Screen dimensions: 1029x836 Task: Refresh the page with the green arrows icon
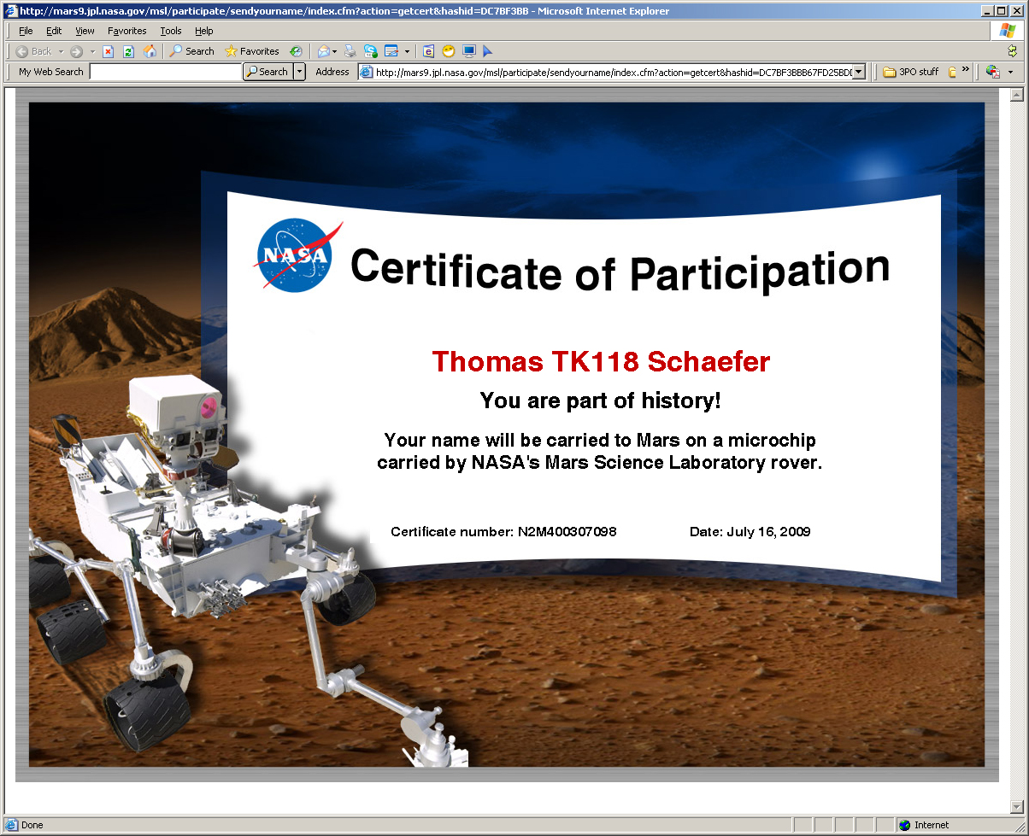click(128, 51)
